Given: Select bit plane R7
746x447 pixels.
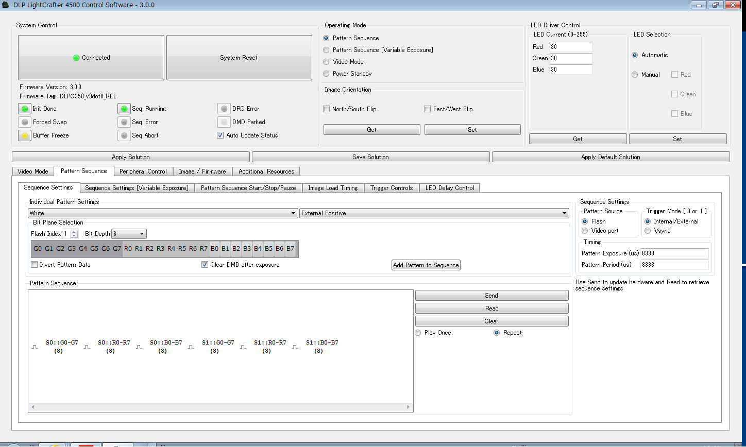Looking at the screenshot, I should [204, 249].
